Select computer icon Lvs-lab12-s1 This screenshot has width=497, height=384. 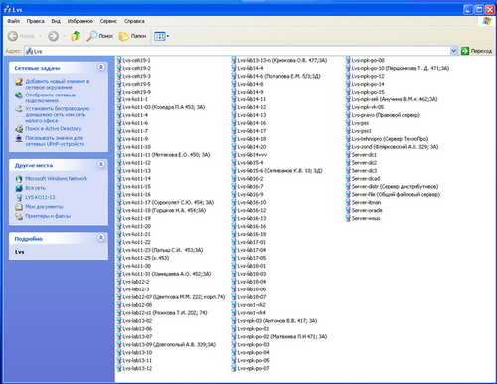[x=119, y=313]
